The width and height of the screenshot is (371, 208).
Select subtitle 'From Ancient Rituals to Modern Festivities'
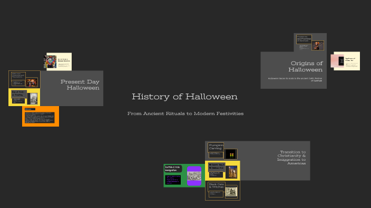click(185, 113)
